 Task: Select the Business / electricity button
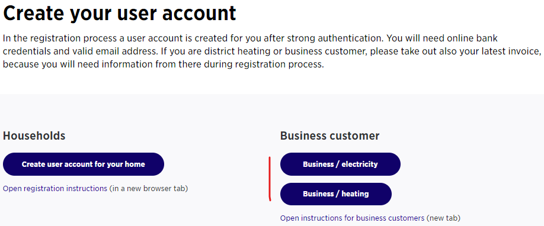click(x=340, y=164)
